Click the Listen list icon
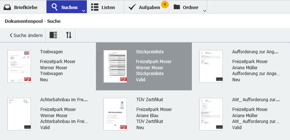Viewport: 290px width, 140px height. (x=95, y=7)
